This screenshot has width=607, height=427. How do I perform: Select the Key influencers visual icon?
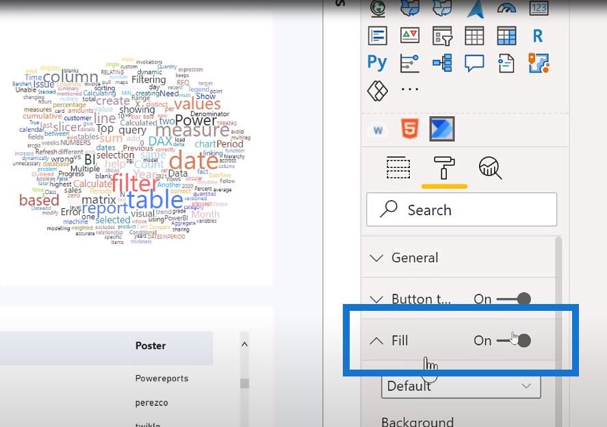click(409, 64)
